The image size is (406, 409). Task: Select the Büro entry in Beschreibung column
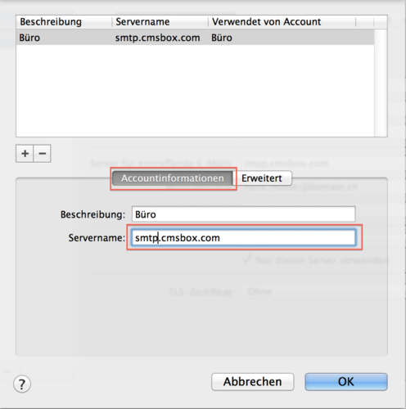click(x=29, y=38)
